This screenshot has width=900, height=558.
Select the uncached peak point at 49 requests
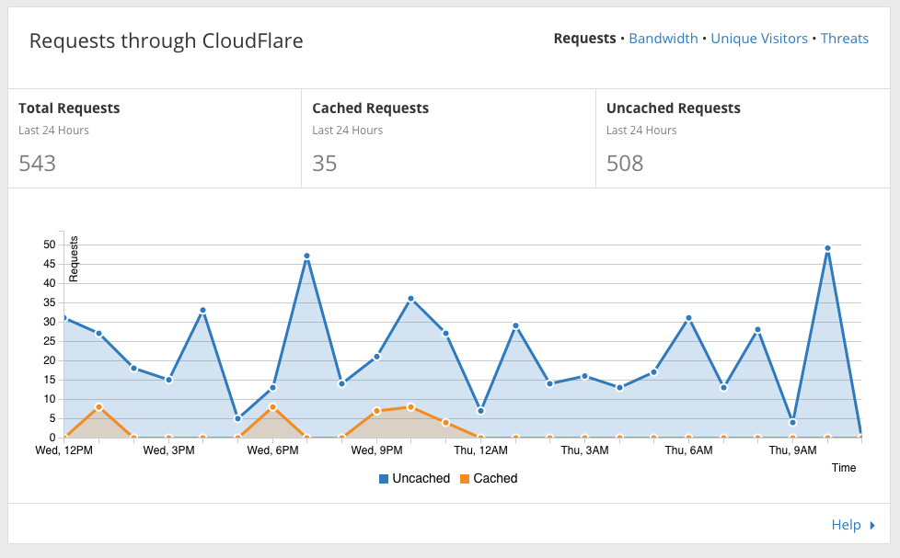click(x=827, y=248)
